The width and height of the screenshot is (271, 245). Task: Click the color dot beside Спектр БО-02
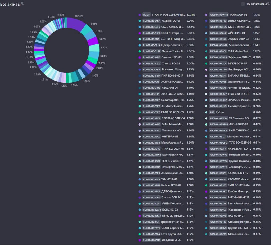[x=139, y=64]
